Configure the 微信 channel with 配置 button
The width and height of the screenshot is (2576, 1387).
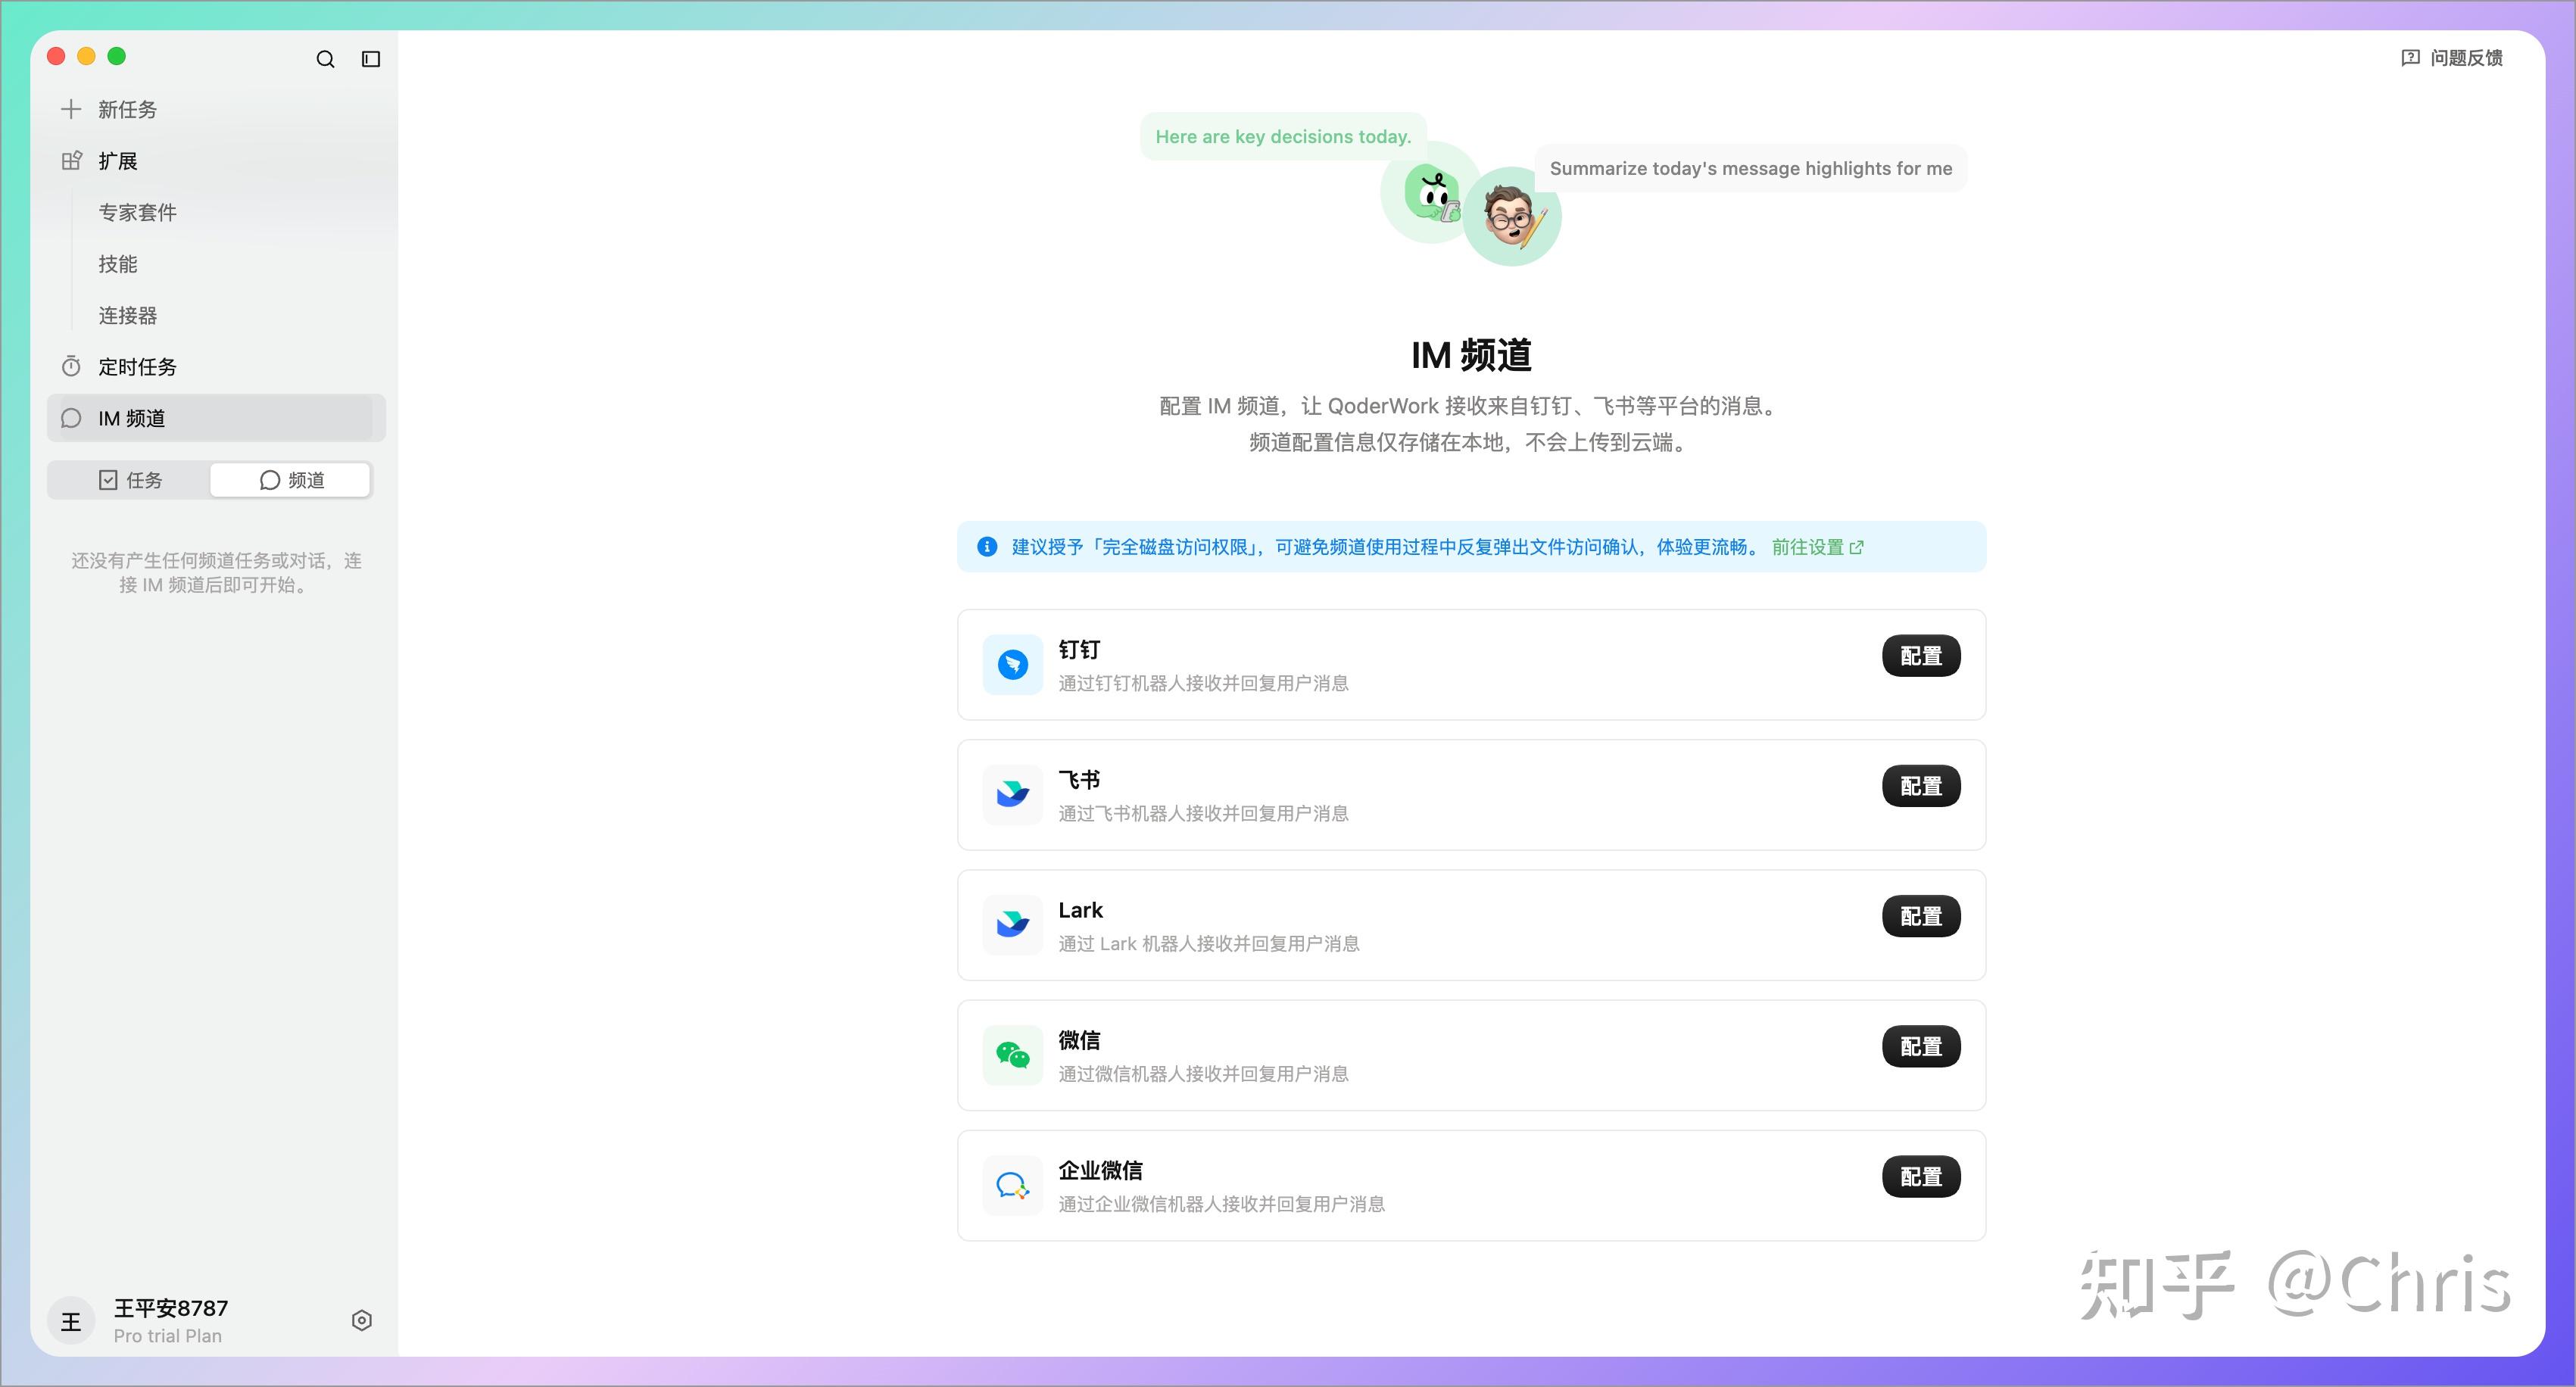[x=1921, y=1046]
